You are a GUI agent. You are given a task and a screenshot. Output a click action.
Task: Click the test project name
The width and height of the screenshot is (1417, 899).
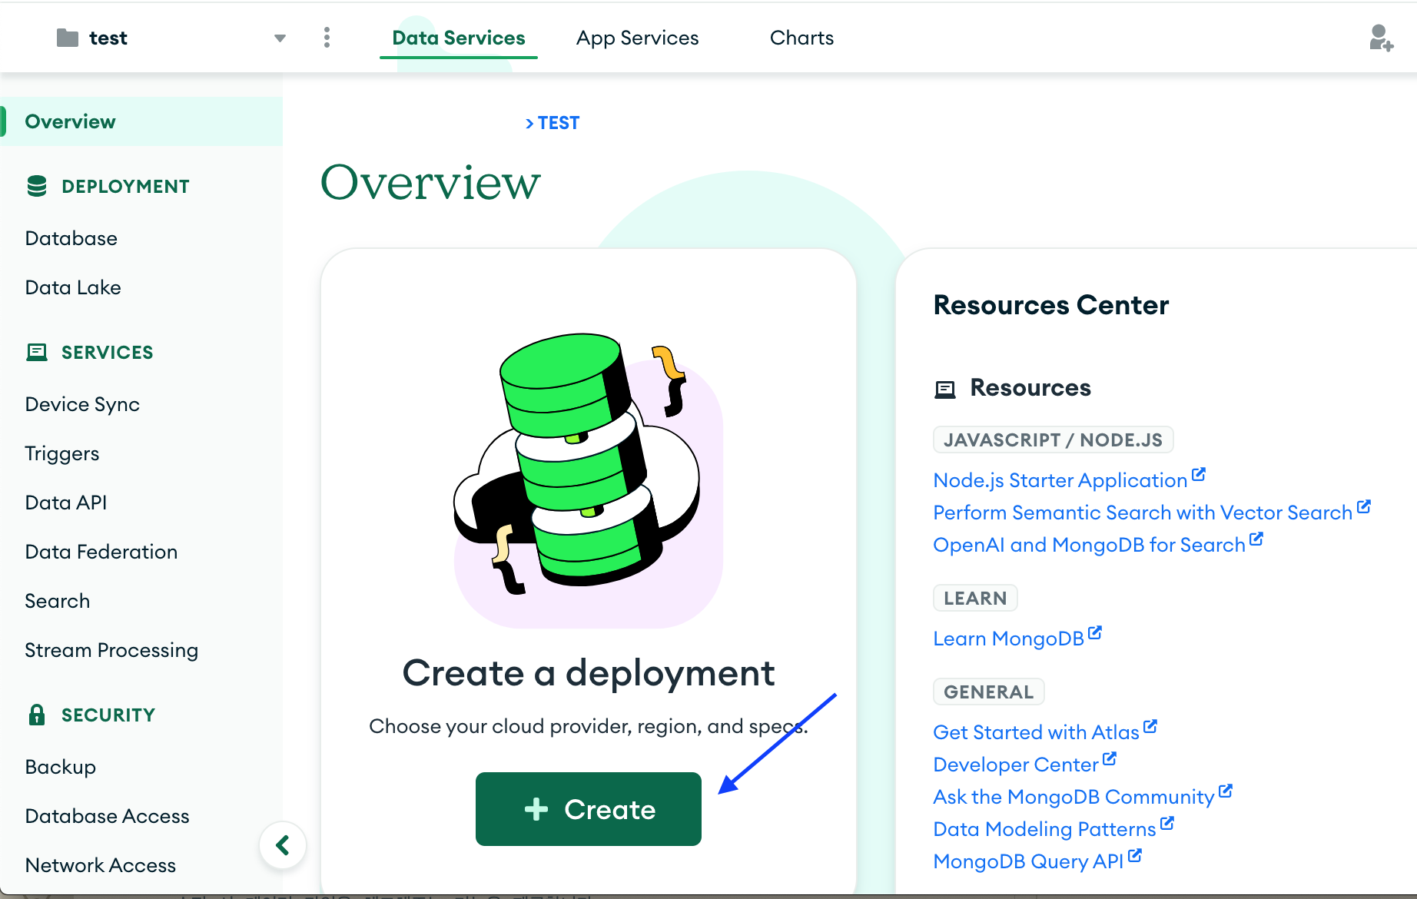[x=108, y=38]
